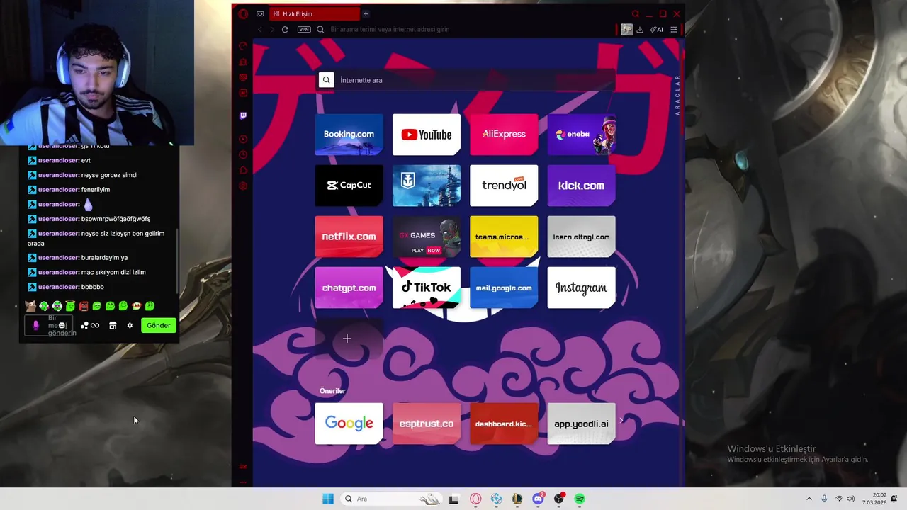Viewport: 907px width, 510px height.
Task: Open the Twitch sidebar icon
Action: 243,115
